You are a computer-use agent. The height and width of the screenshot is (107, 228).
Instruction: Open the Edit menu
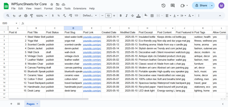[21, 8]
